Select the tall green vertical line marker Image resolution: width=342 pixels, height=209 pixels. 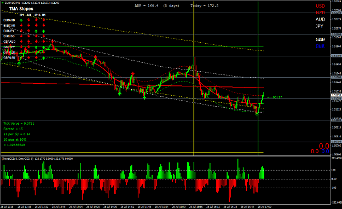click(258, 78)
